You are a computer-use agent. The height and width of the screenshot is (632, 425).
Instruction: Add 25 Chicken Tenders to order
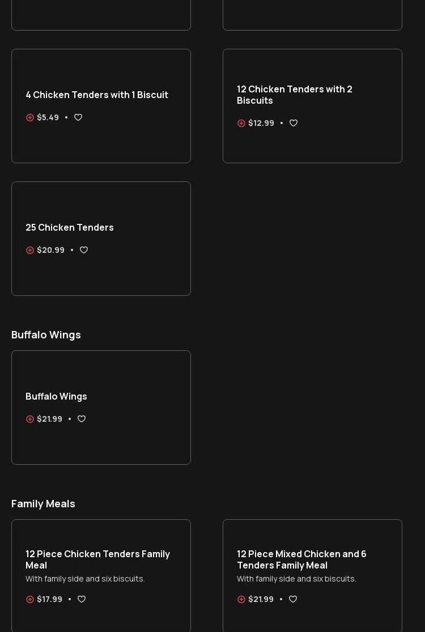pyautogui.click(x=30, y=250)
